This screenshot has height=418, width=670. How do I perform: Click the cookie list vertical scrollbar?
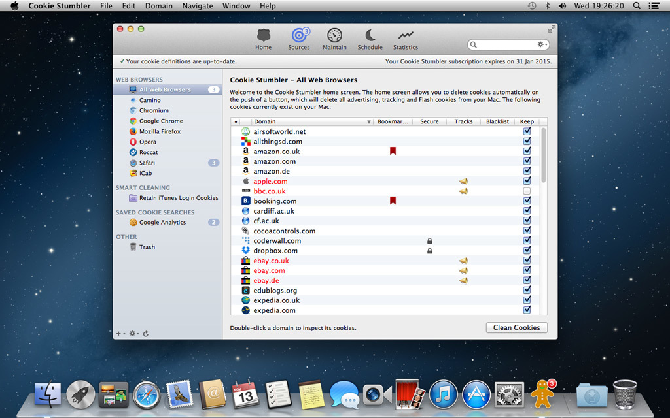click(544, 155)
